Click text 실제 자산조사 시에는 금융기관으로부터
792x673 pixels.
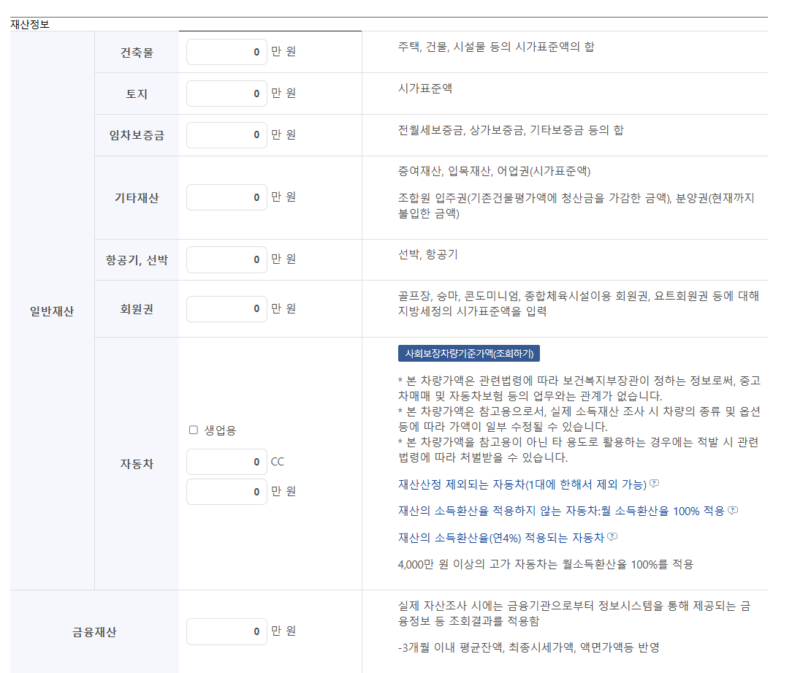pyautogui.click(x=574, y=613)
